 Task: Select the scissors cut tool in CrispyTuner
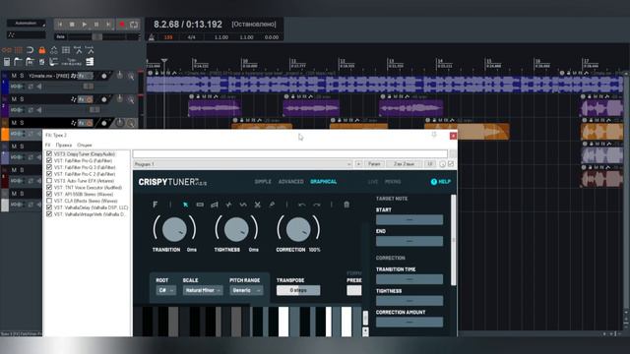pyautogui.click(x=258, y=205)
